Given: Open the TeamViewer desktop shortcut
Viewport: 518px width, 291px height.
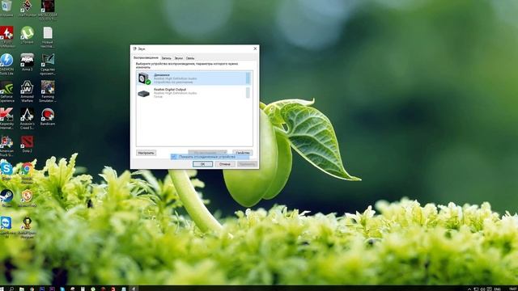Looking at the screenshot, I should click(6, 226).
